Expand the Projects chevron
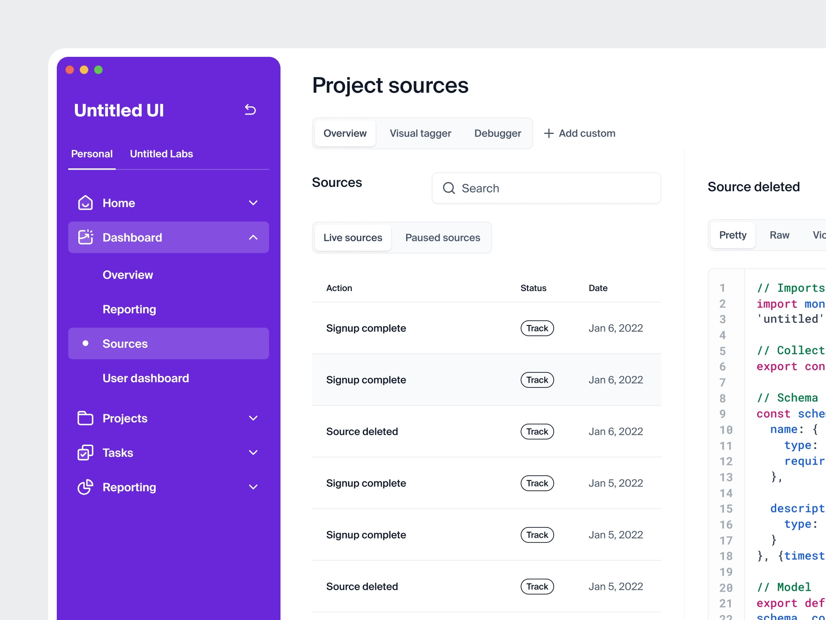 click(x=253, y=418)
